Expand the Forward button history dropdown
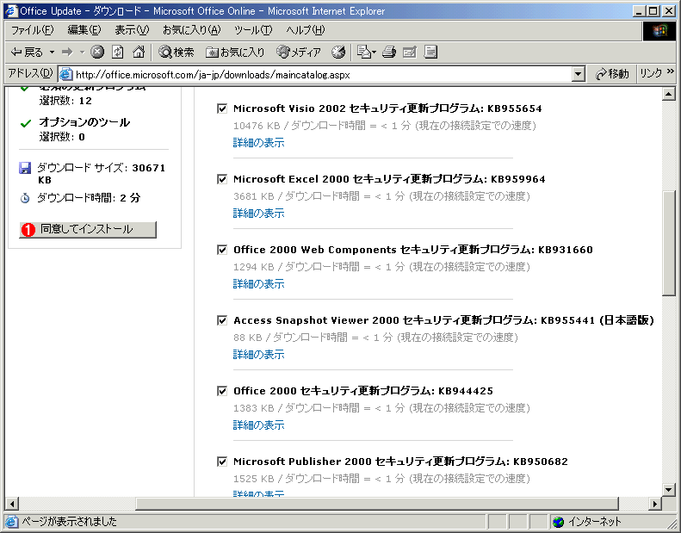This screenshot has width=681, height=533. (x=82, y=53)
